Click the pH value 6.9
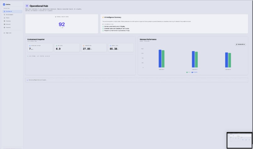 (58, 49)
